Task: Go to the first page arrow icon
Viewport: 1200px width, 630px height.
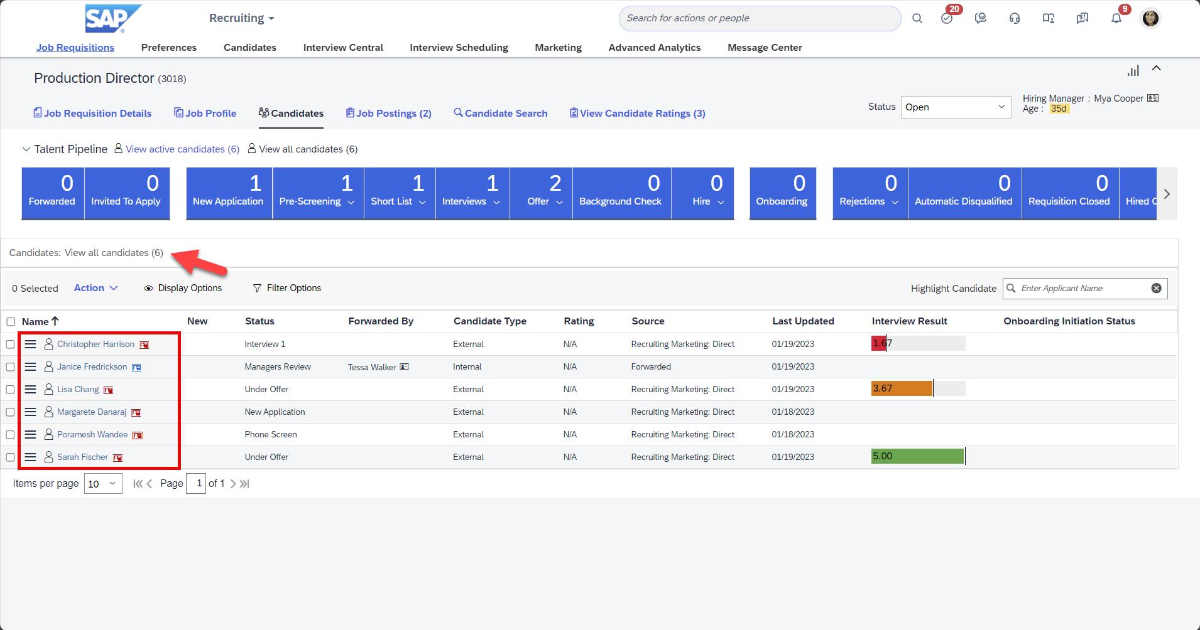Action: (x=138, y=484)
